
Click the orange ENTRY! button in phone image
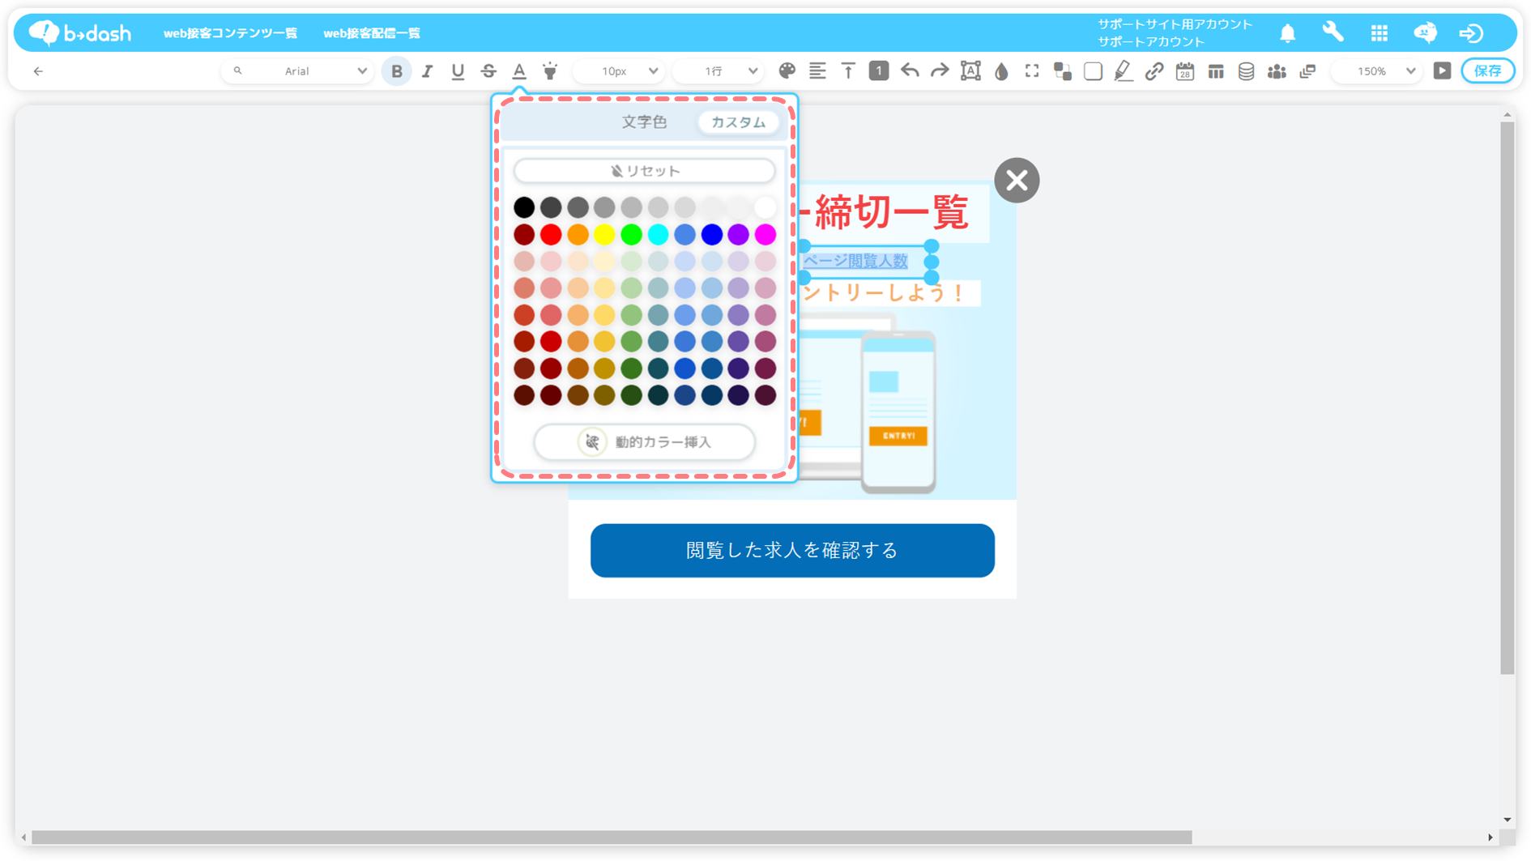click(x=898, y=436)
